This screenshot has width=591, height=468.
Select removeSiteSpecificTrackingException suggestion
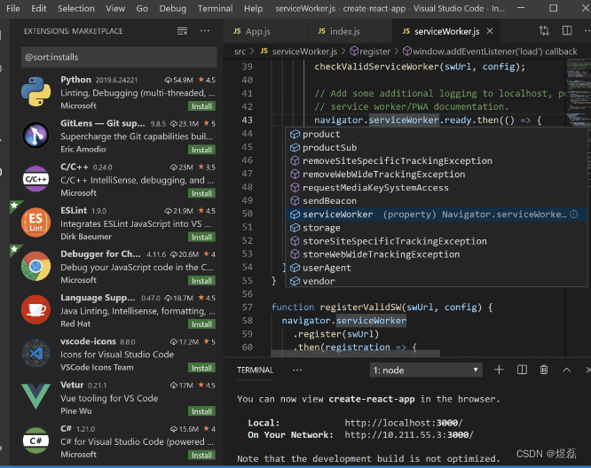pyautogui.click(x=437, y=160)
